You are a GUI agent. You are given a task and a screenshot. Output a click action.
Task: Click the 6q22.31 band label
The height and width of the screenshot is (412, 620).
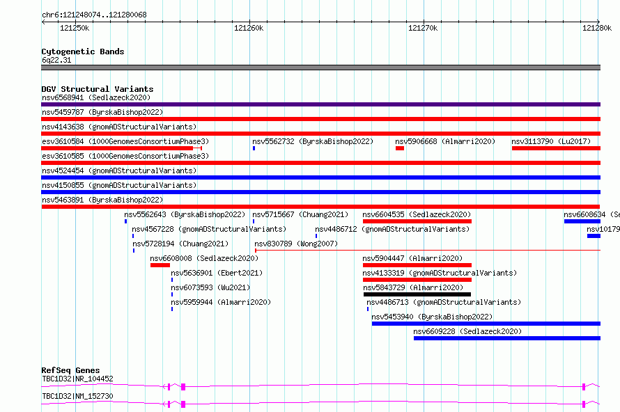(56, 60)
